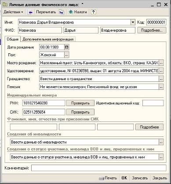Click Подробнее button next to ФИО
Screen dimensions: 171x184
(x=152, y=30)
